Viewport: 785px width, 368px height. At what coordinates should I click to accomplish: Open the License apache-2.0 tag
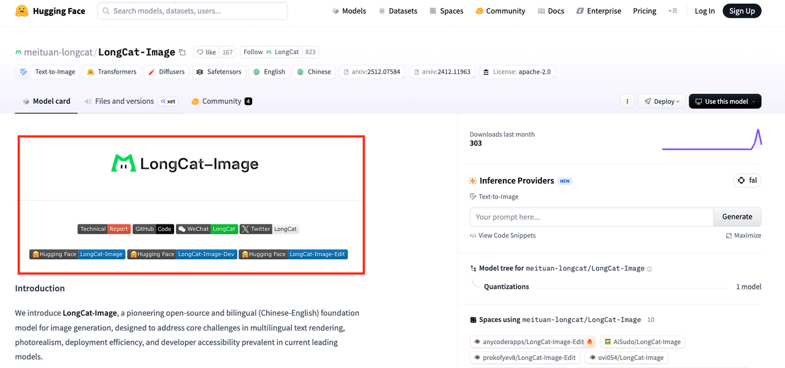coord(517,72)
